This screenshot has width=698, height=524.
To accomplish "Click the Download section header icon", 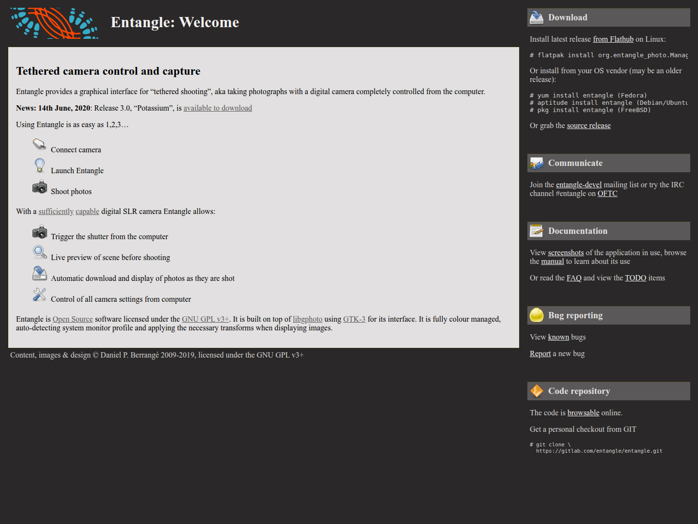I will click(537, 17).
